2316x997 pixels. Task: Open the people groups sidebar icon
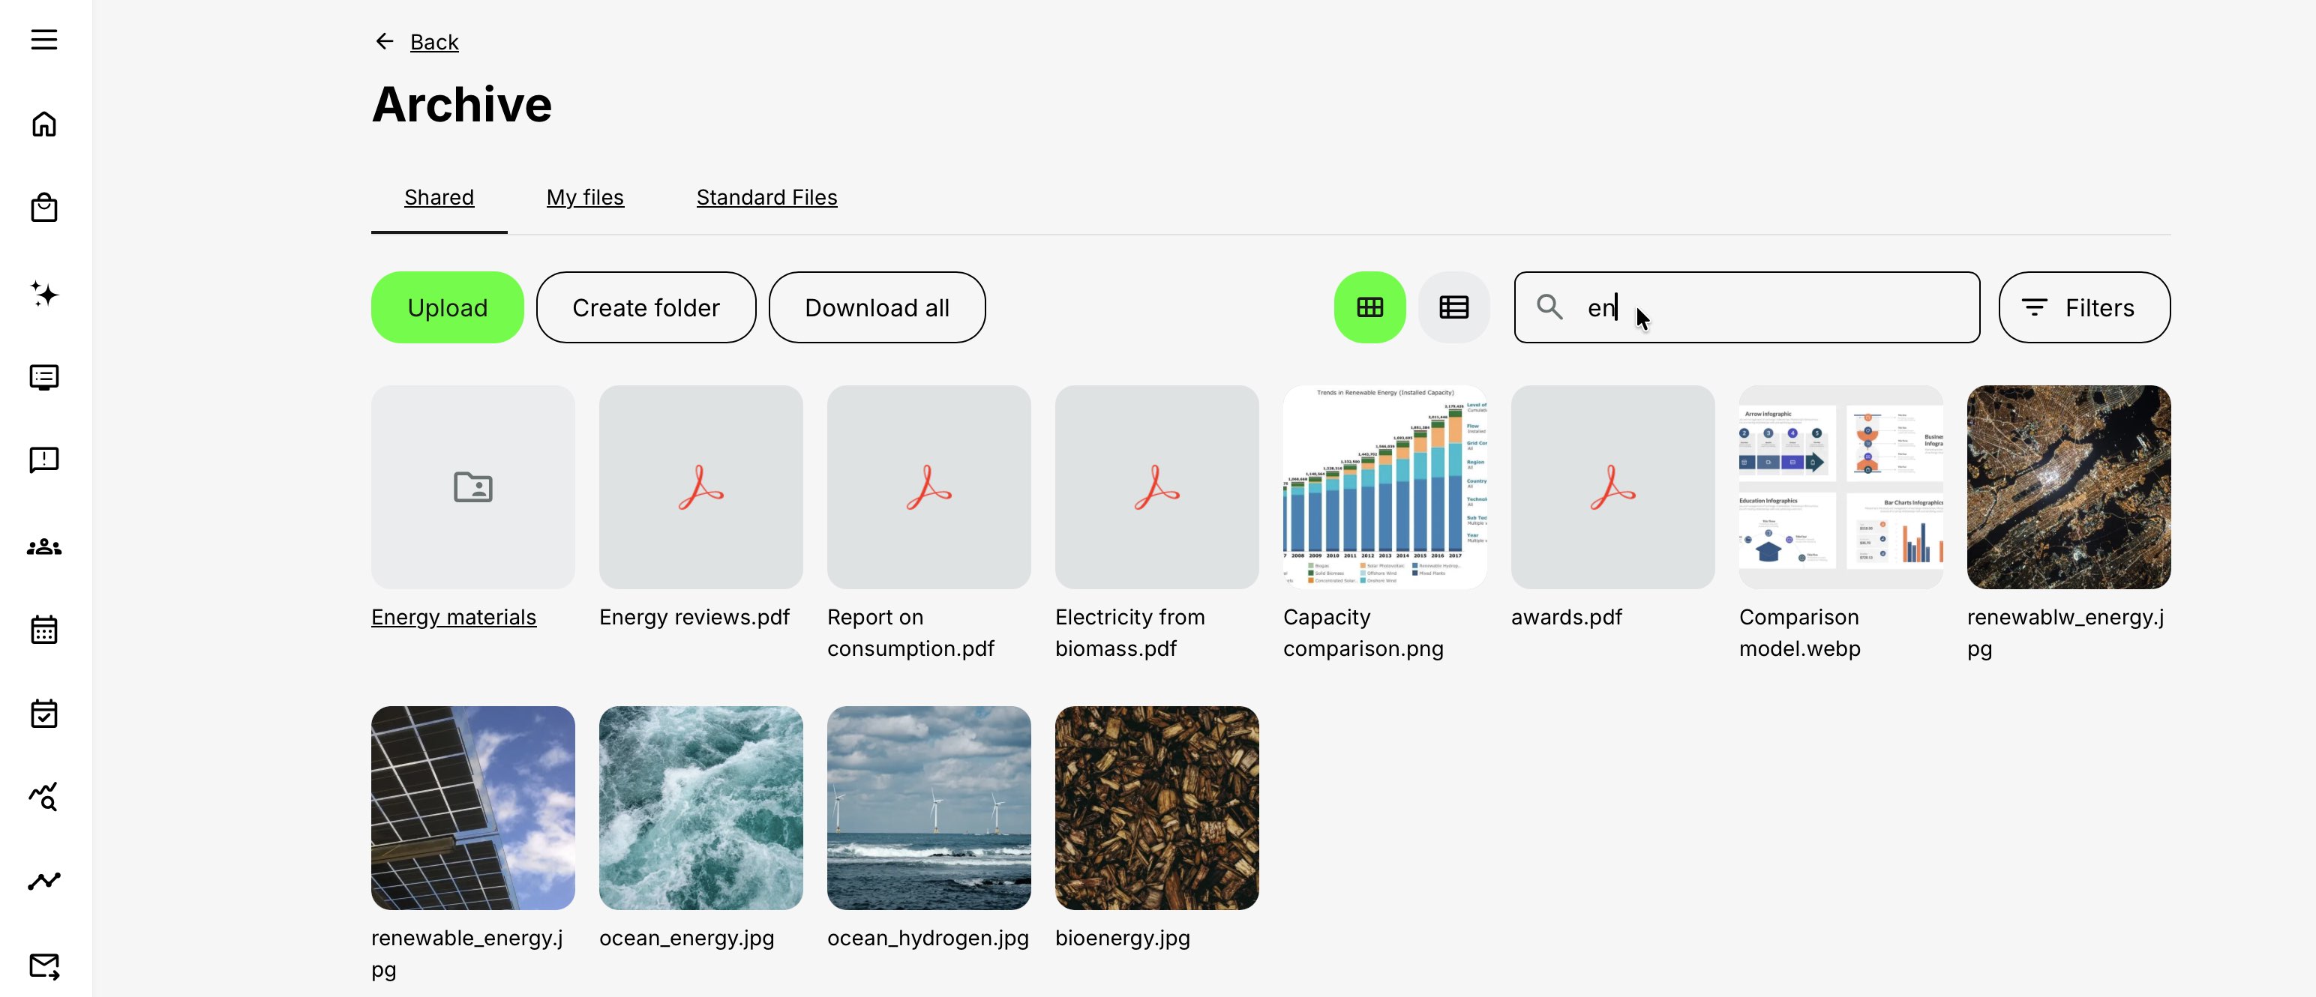(x=44, y=546)
